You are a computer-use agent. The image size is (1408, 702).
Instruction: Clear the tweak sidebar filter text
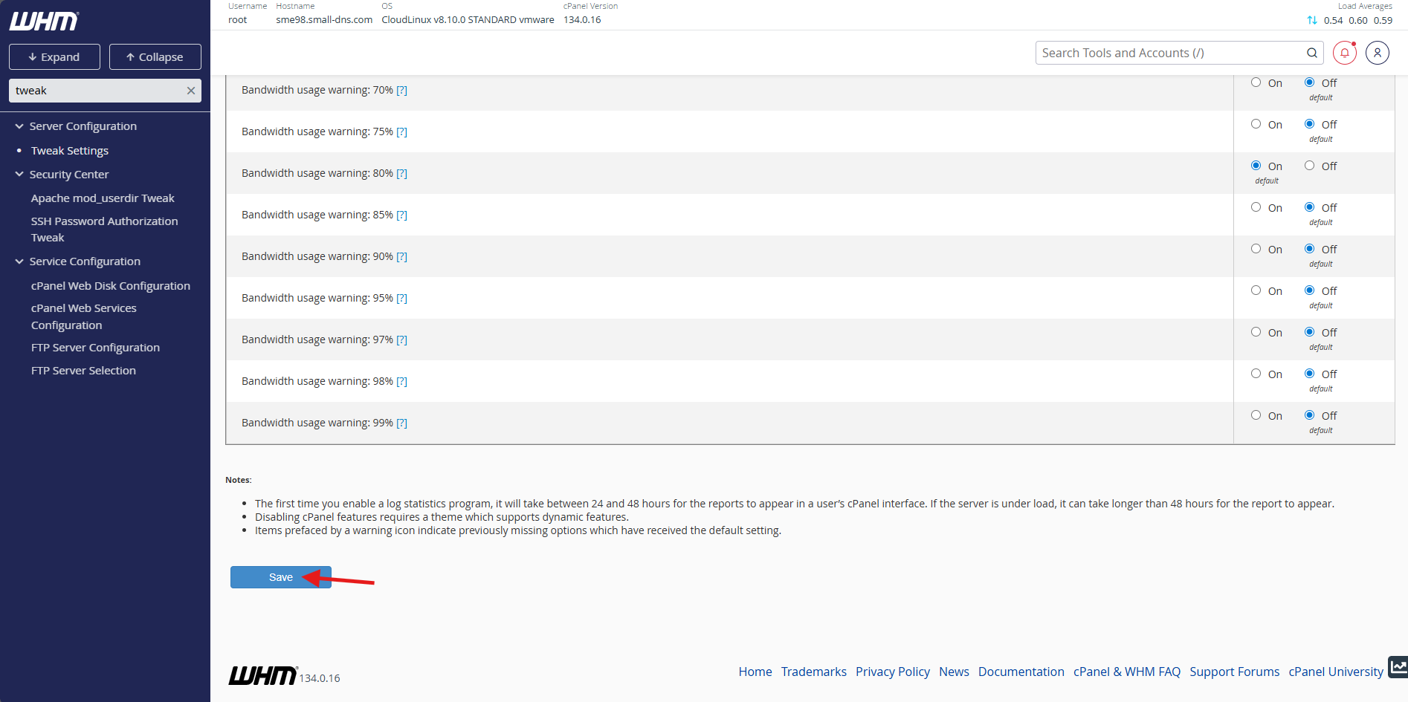pos(191,91)
